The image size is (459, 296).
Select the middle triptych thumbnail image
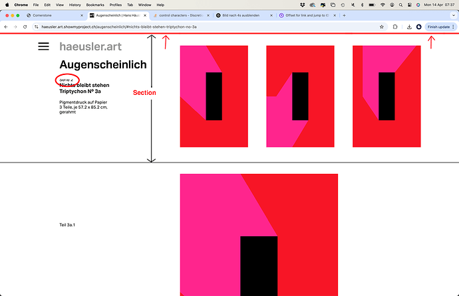tap(299, 96)
